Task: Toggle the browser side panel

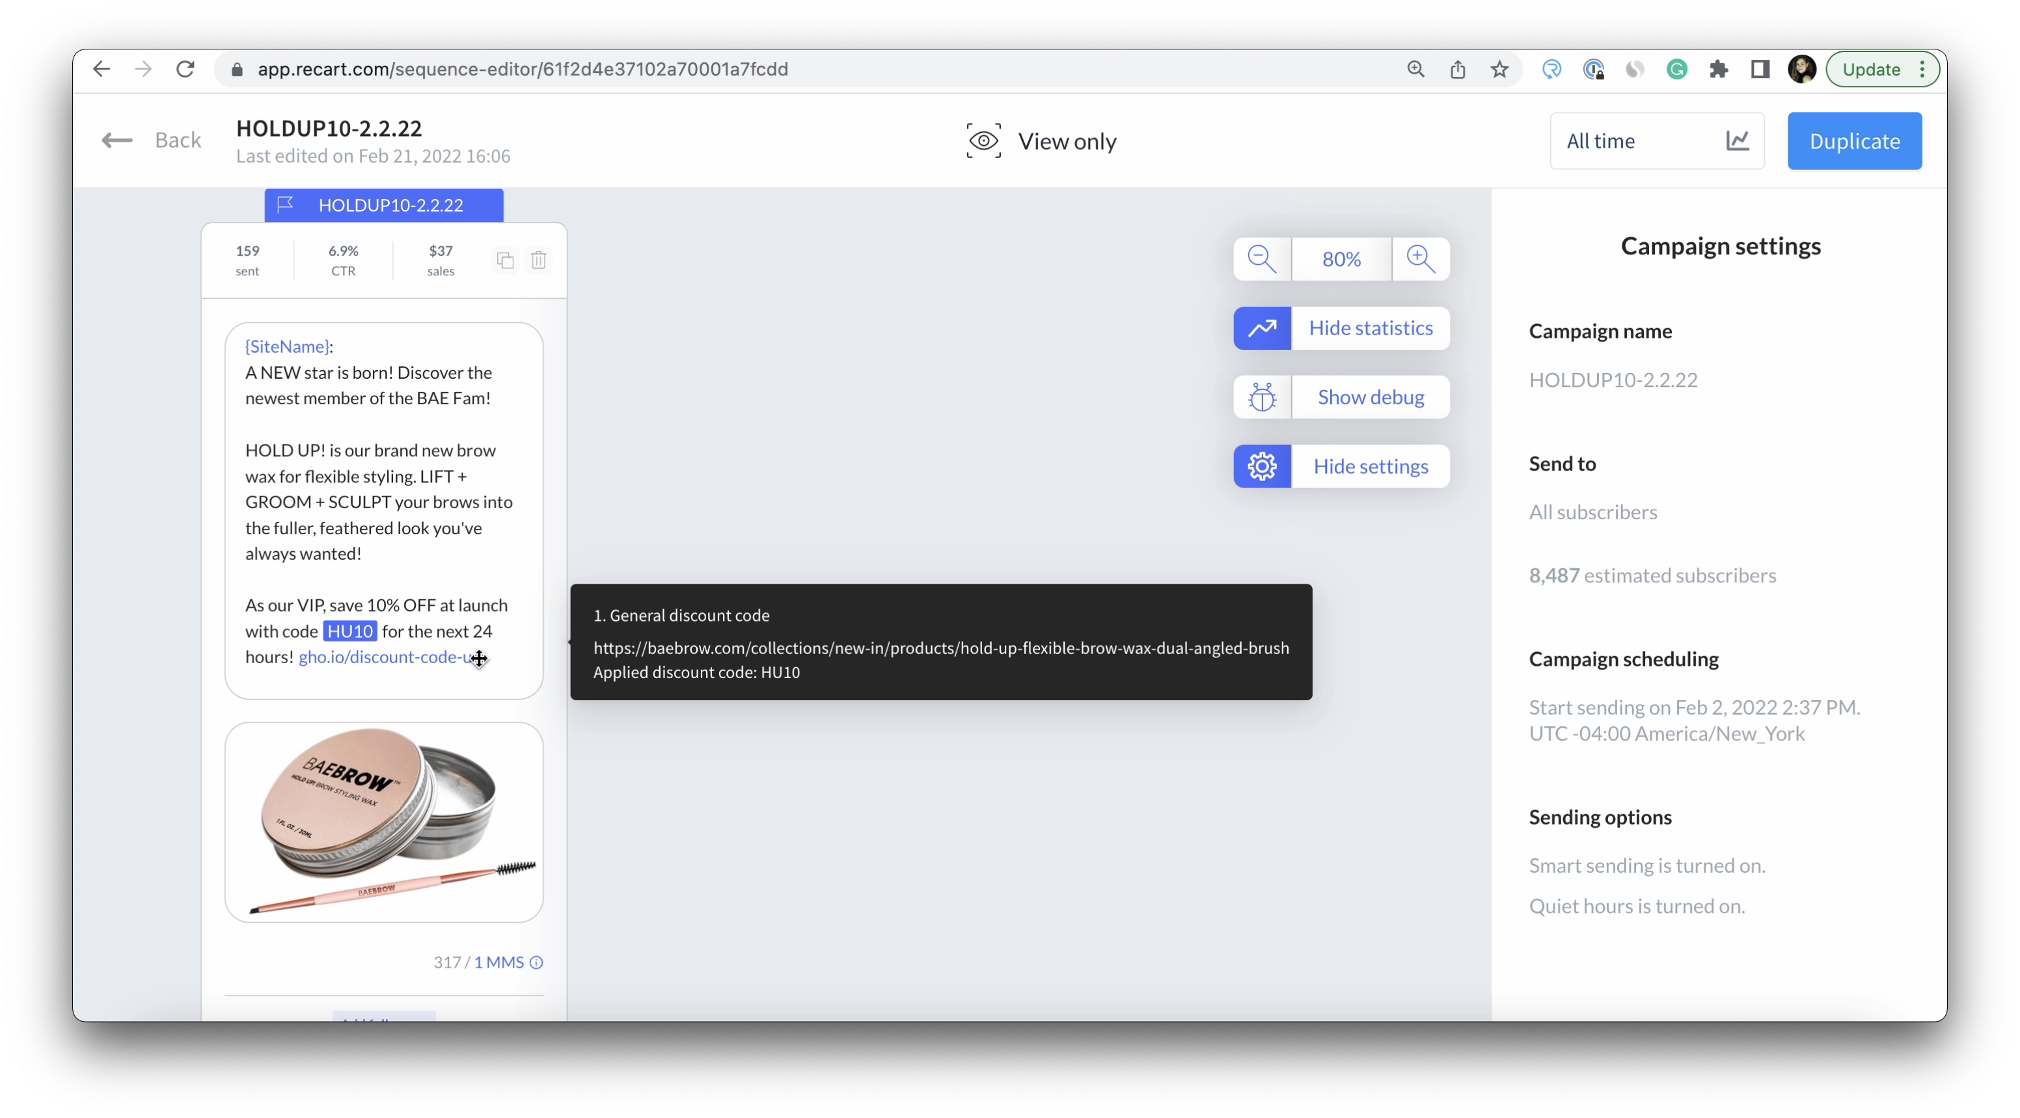Action: pos(1760,69)
